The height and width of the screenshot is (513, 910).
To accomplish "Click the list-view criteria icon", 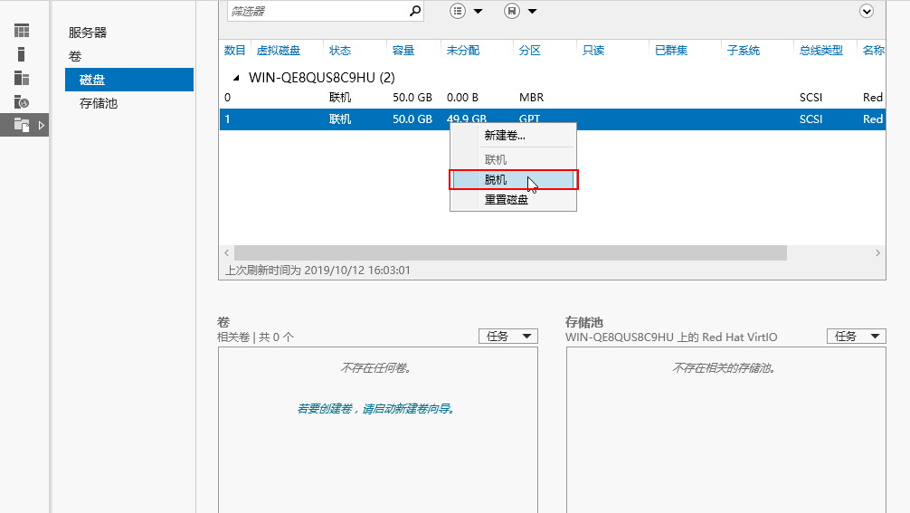I will (458, 11).
